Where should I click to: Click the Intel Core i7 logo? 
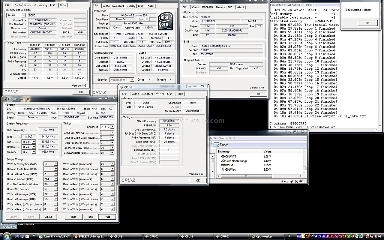click(165, 21)
